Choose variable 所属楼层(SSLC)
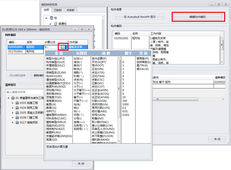This screenshot has width=231, height=170. (x=56, y=65)
